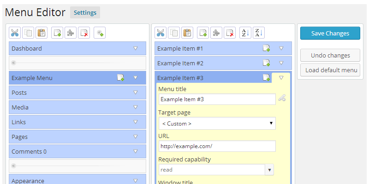Open the Settings tab

tap(85, 12)
